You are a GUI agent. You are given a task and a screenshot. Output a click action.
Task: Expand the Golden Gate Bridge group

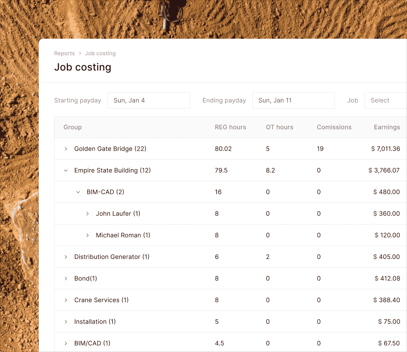[x=65, y=149]
